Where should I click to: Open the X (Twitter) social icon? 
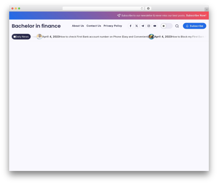pyautogui.click(x=136, y=26)
